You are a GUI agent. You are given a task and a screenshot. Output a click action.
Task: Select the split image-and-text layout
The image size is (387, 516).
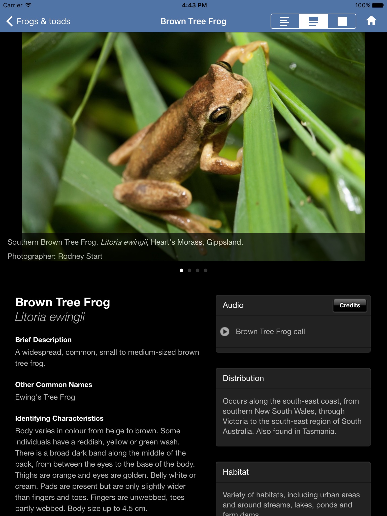click(x=313, y=21)
